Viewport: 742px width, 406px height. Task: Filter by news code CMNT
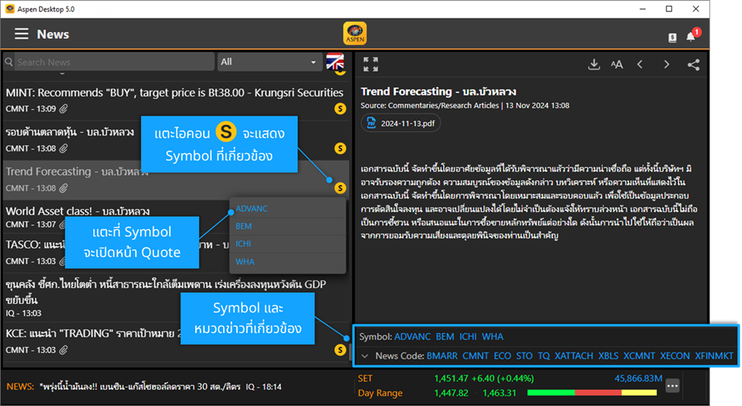tap(475, 356)
